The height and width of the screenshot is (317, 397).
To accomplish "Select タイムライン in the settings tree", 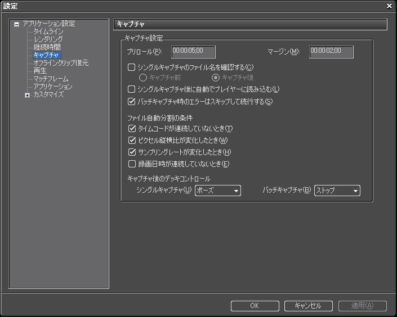I will click(48, 31).
